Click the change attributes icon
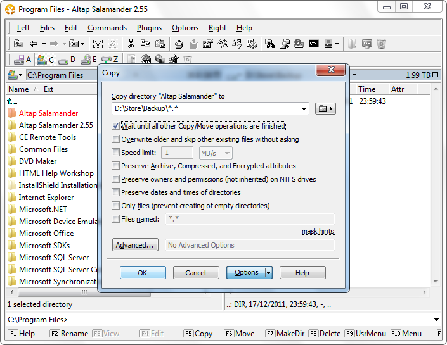447x345 pixels. pyautogui.click(x=208, y=44)
